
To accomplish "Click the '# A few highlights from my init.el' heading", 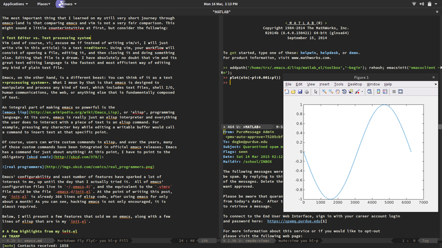I will click(40, 231).
